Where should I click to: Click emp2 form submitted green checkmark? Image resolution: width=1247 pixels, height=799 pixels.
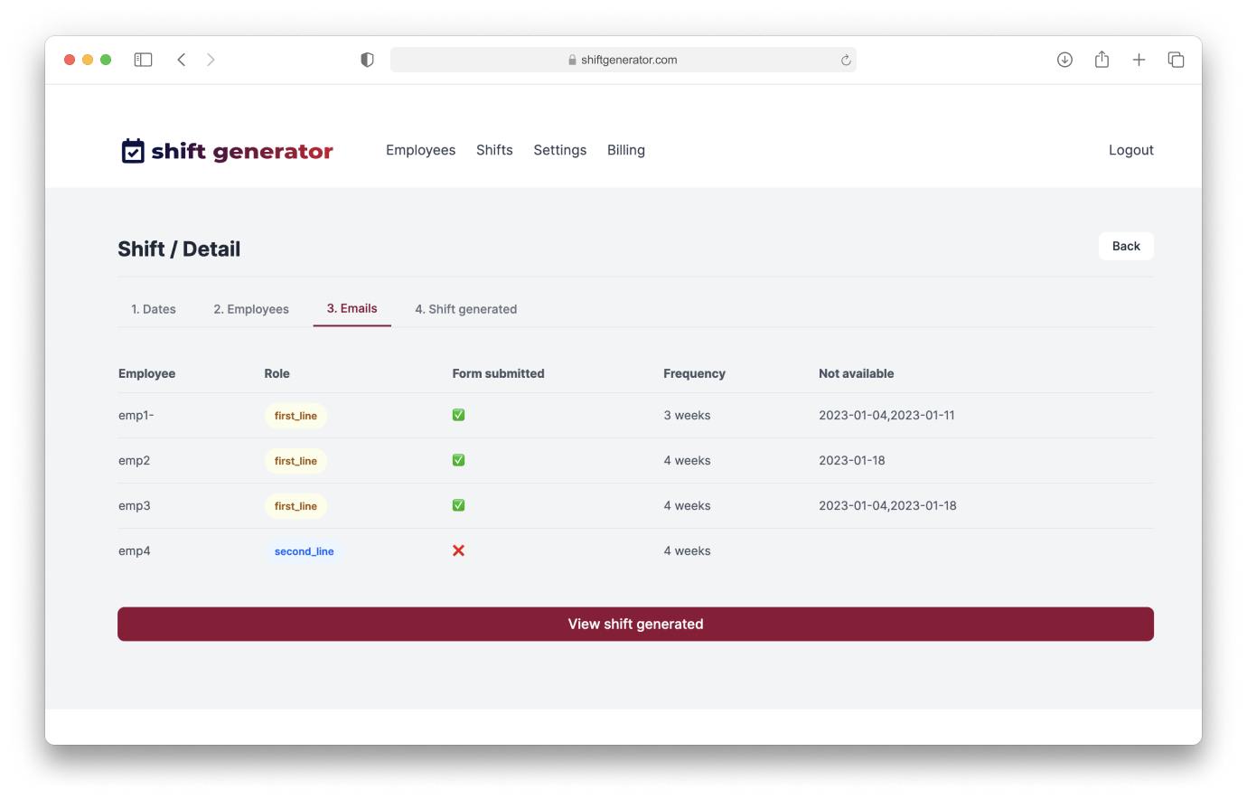[458, 460]
